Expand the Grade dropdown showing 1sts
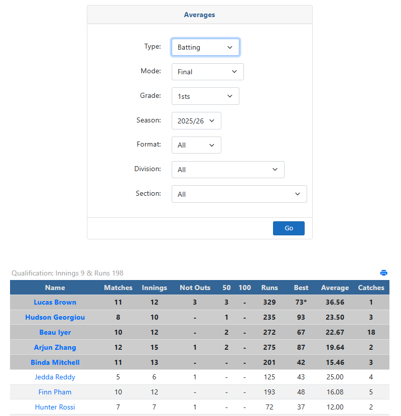This screenshot has height=416, width=401. coord(205,96)
